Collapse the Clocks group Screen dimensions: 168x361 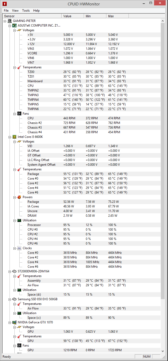point(15,248)
